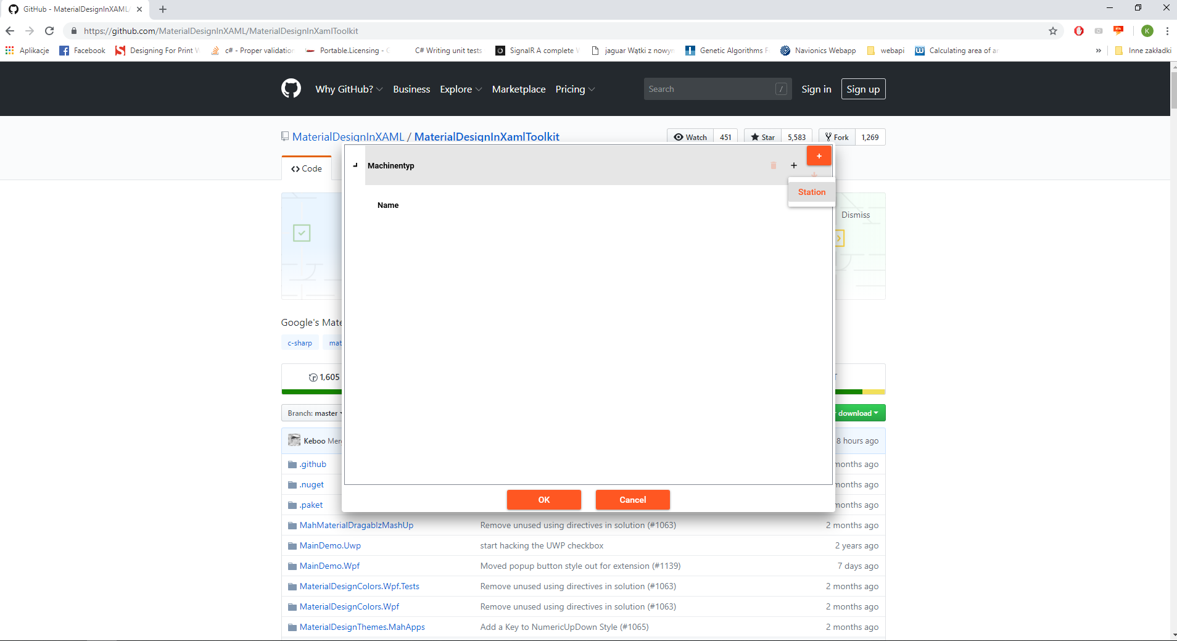Viewport: 1177px width, 641px height.
Task: Watch the repository using the eye icon
Action: coord(690,136)
